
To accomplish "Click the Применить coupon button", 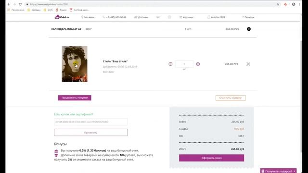I will [x=91, y=133].
